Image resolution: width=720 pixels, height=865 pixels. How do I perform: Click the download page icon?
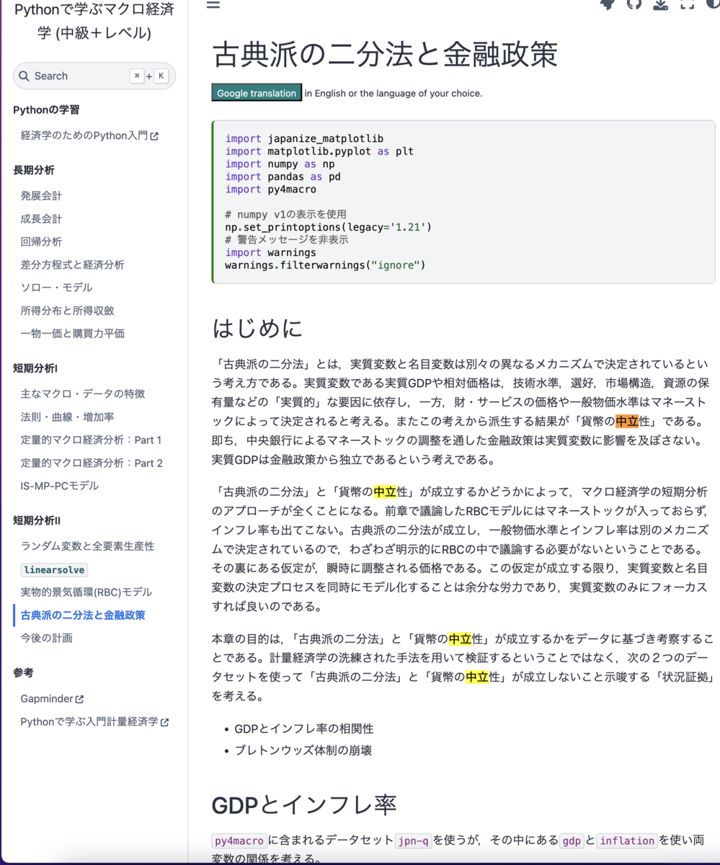point(660,4)
